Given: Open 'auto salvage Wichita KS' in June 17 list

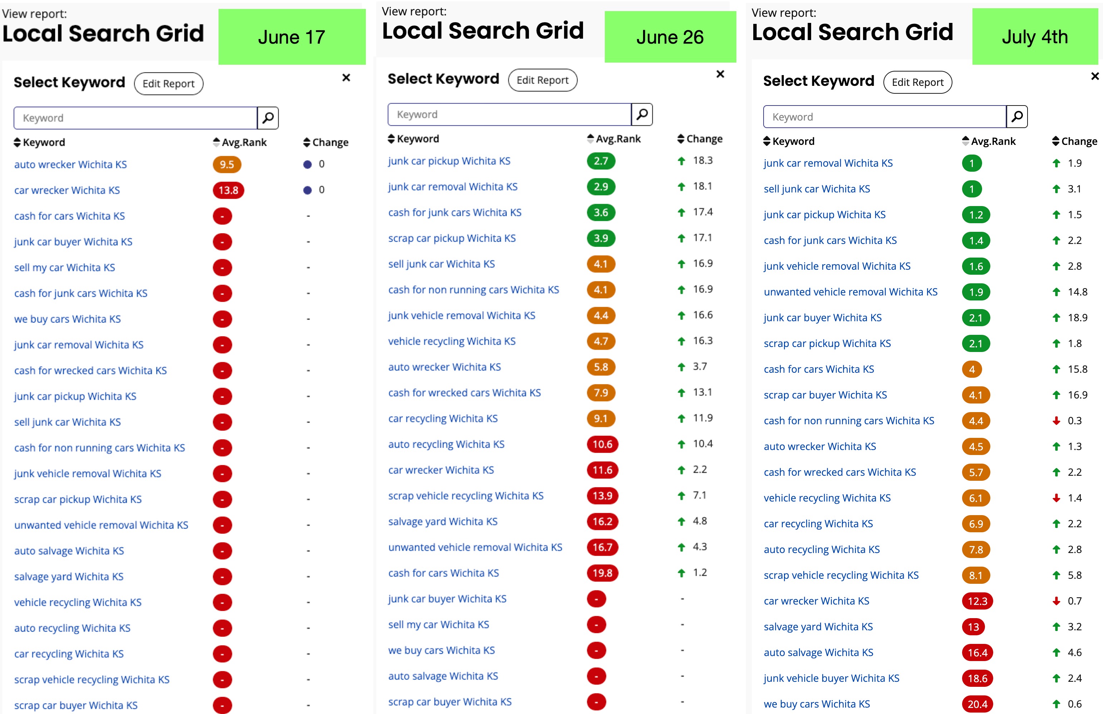Looking at the screenshot, I should tap(69, 551).
